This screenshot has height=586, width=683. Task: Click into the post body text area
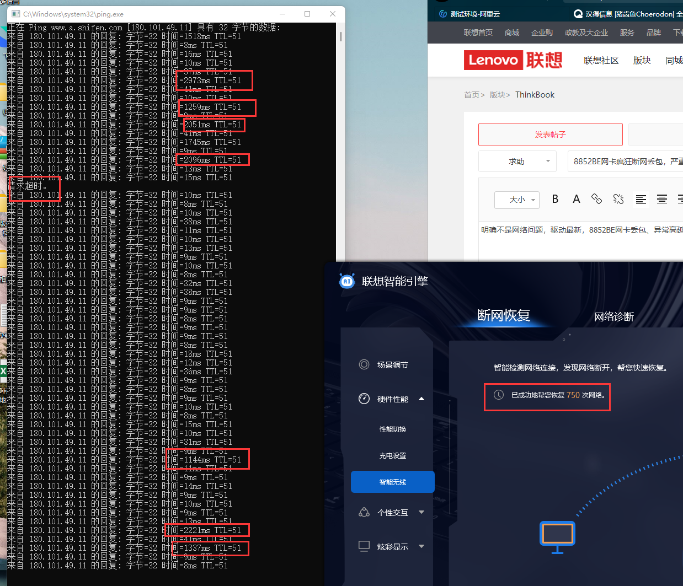[581, 243]
